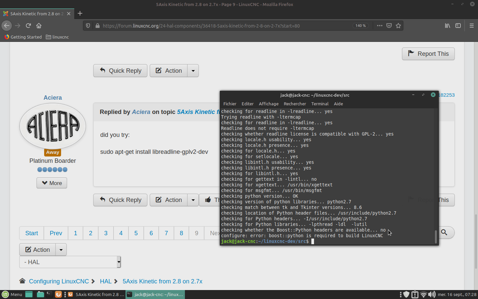Expand upper Action dropdown arrow
This screenshot has width=478, height=299.
coord(193,71)
